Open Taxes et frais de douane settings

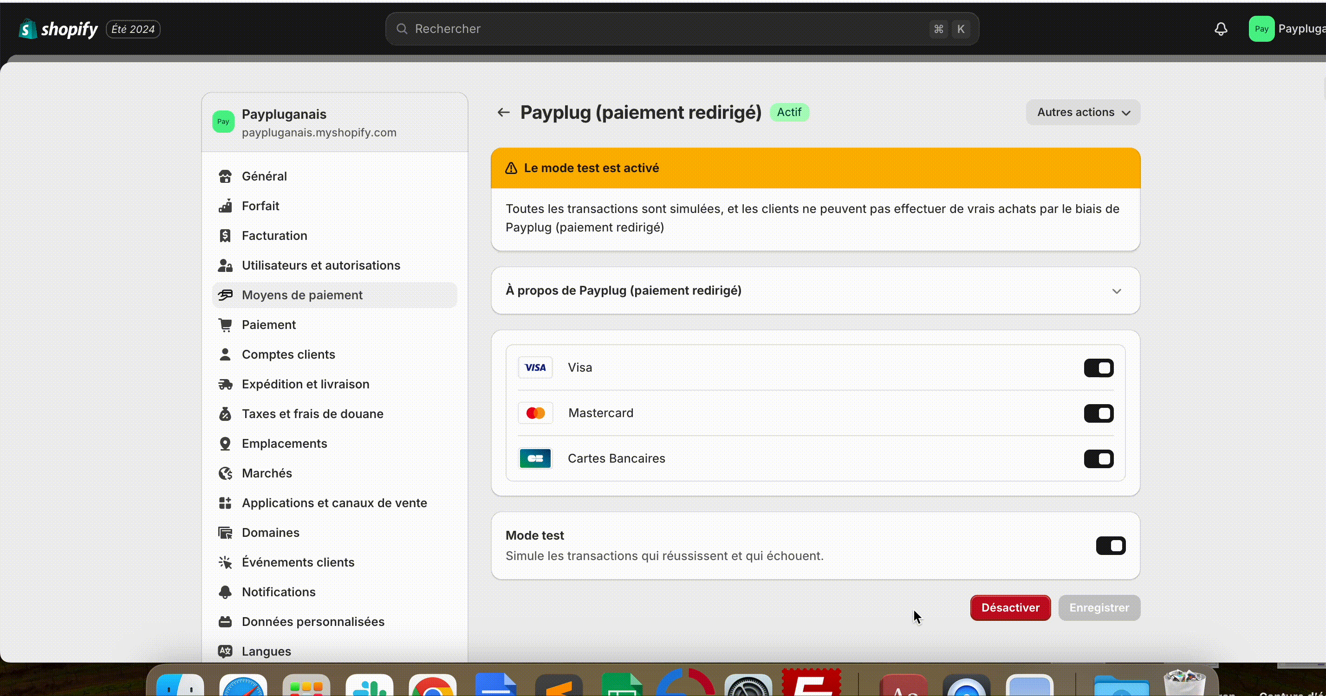tap(335, 414)
